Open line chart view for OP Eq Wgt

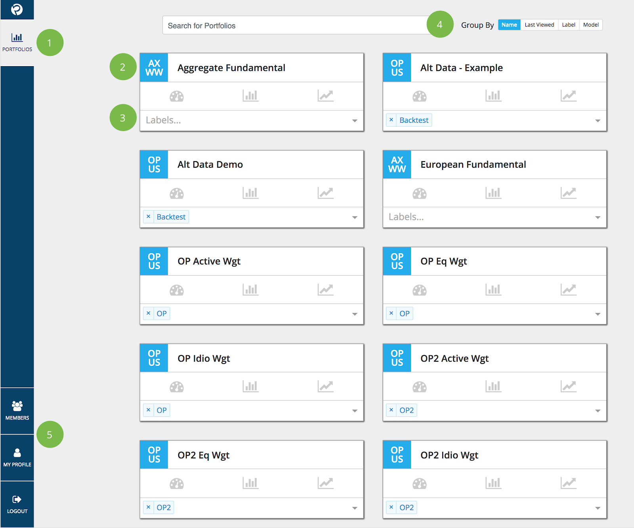click(x=568, y=290)
